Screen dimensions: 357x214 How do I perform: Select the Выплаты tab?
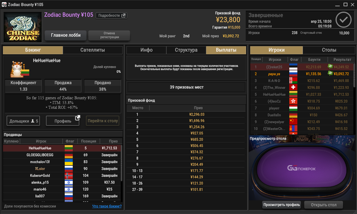(x=226, y=50)
